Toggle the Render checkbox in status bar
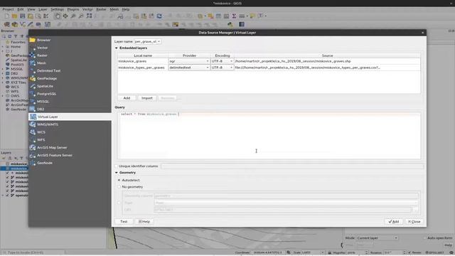This screenshot has height=256, width=455. coord(409,252)
